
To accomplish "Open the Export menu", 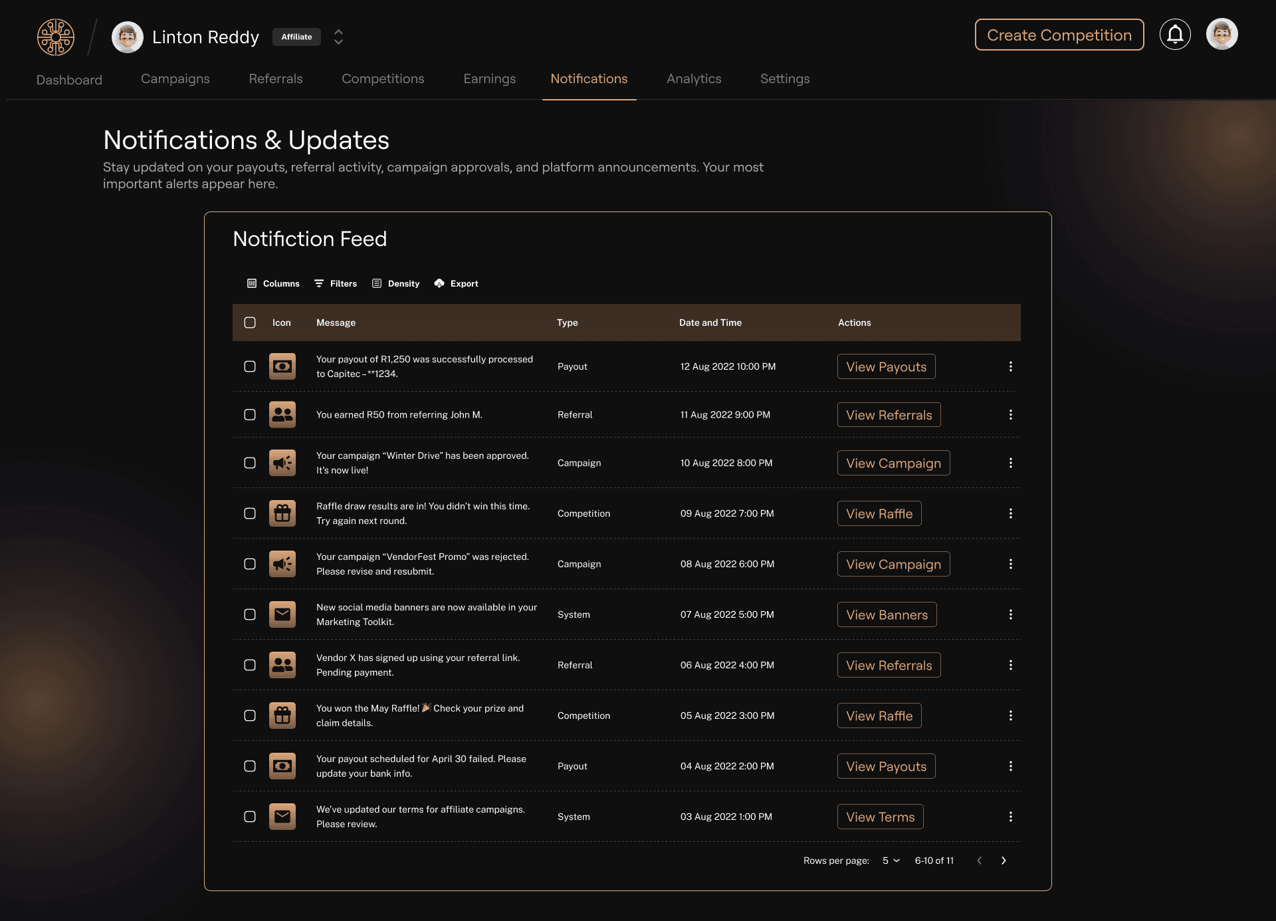I will 456,283.
